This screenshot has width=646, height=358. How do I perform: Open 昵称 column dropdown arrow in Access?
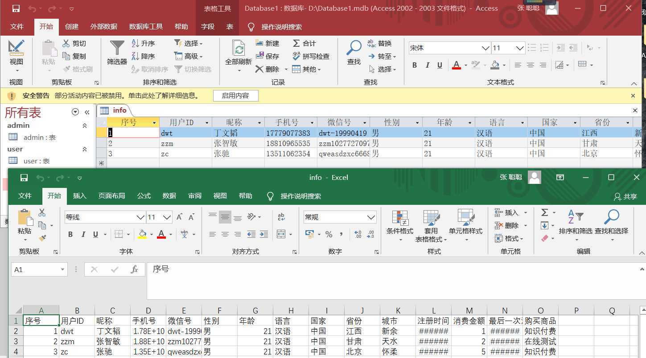pyautogui.click(x=259, y=122)
